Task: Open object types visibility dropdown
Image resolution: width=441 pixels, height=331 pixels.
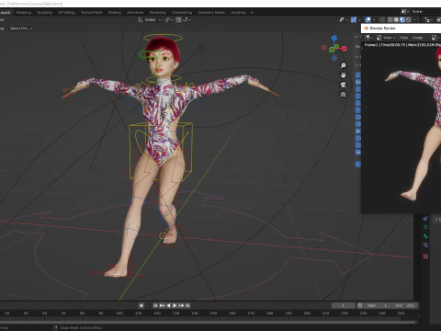Action: (x=344, y=19)
